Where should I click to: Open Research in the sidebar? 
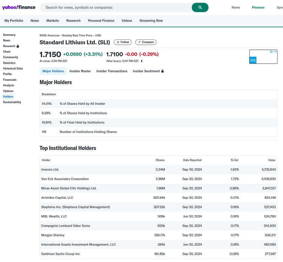pos(9,46)
